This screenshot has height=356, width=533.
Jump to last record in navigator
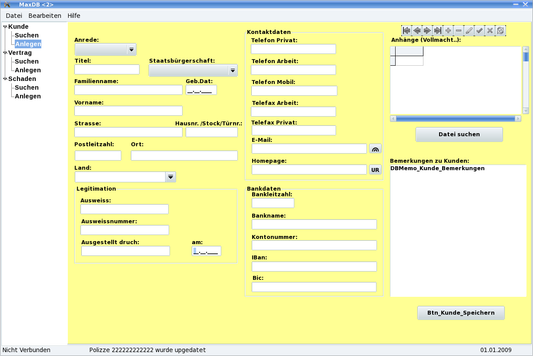(x=438, y=30)
